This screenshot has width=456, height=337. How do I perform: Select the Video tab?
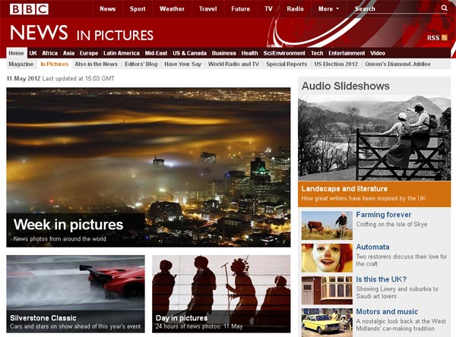coord(378,53)
